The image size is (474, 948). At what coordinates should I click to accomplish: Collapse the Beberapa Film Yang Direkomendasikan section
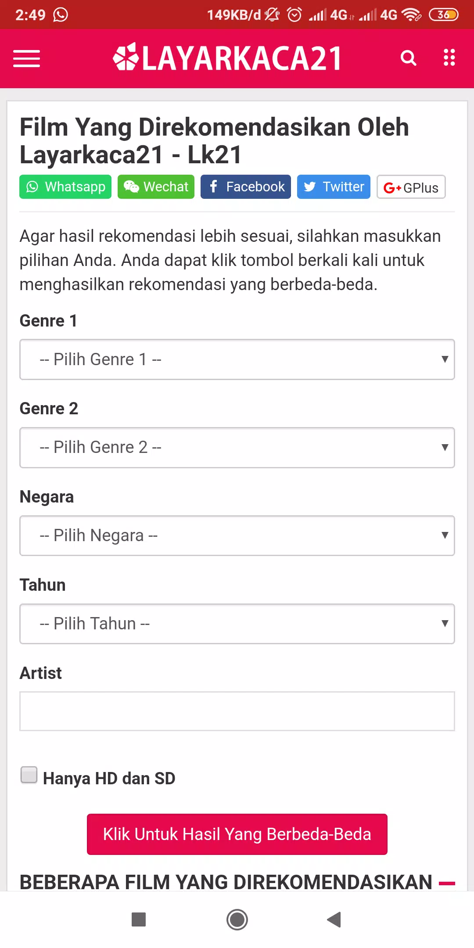(447, 883)
